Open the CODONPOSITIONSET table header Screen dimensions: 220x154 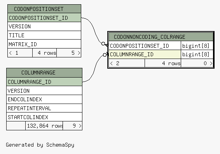click(x=44, y=9)
